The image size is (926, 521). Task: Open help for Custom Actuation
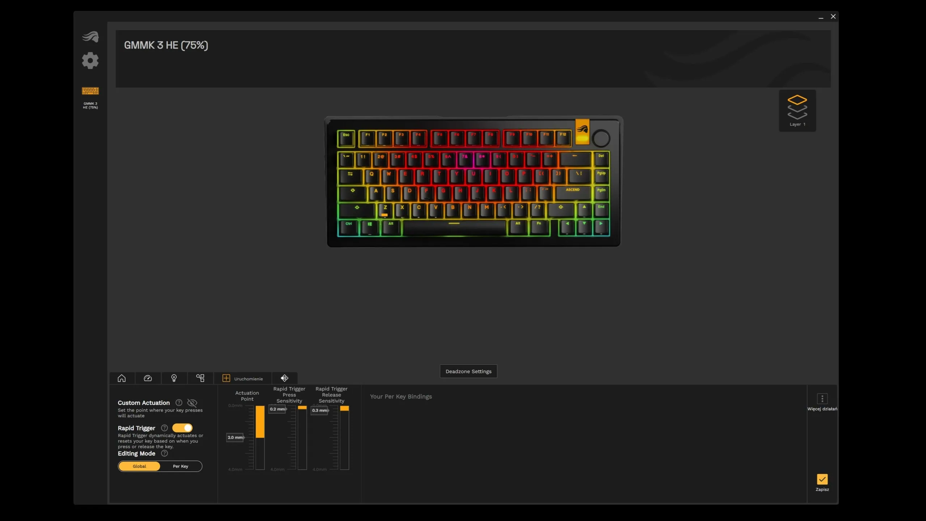click(x=179, y=403)
